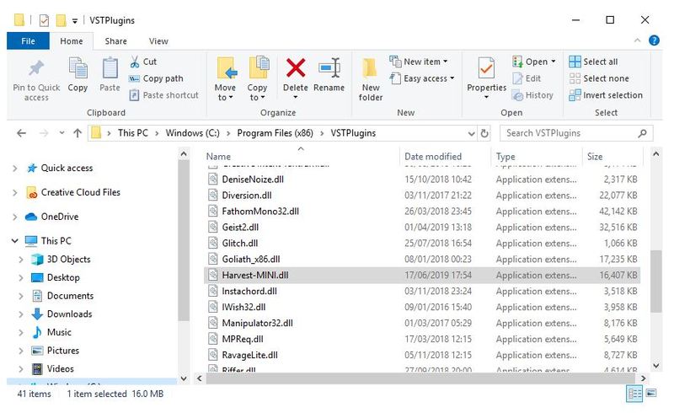
Task: Click Windows (C:) in address bar
Action: (193, 133)
